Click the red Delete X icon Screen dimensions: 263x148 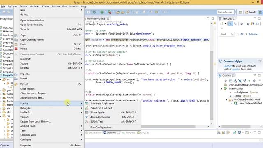(x=16, y=49)
